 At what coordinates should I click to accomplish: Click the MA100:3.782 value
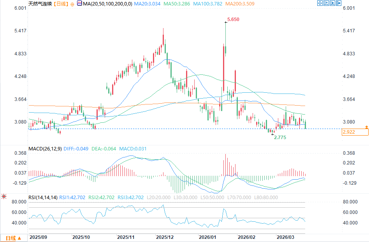(207, 4)
